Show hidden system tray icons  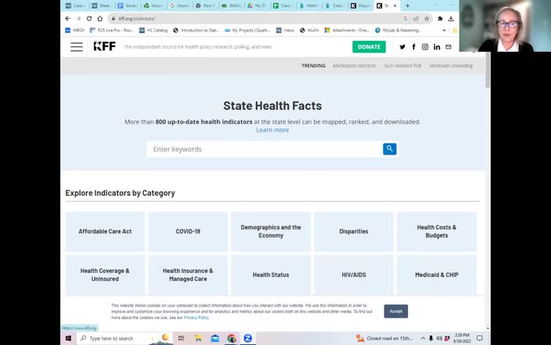pyautogui.click(x=423, y=338)
